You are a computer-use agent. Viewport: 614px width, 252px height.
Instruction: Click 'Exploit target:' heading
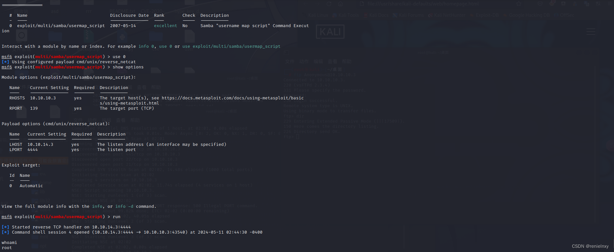[x=21, y=165]
